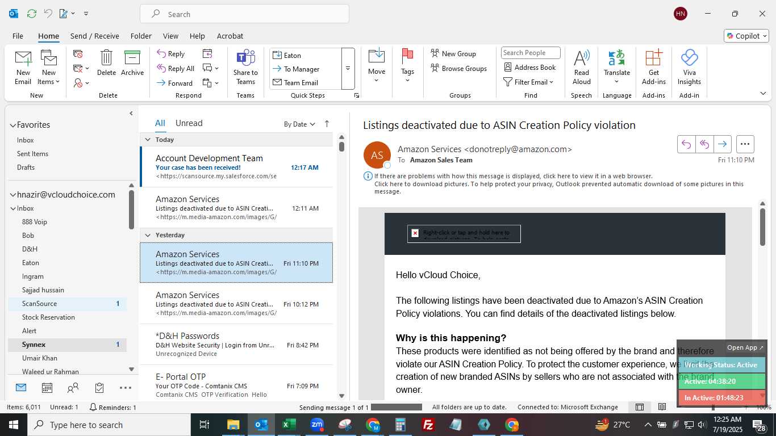Screen dimensions: 776x436
Task: Open the Acrobat tab
Action: 230,36
